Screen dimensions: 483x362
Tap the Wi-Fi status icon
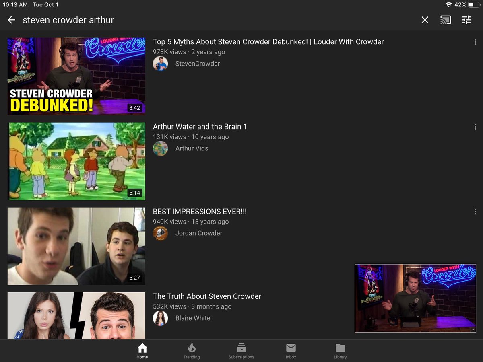click(x=449, y=5)
